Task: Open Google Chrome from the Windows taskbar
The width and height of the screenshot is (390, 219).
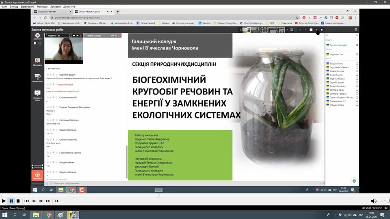Action: pos(48,215)
